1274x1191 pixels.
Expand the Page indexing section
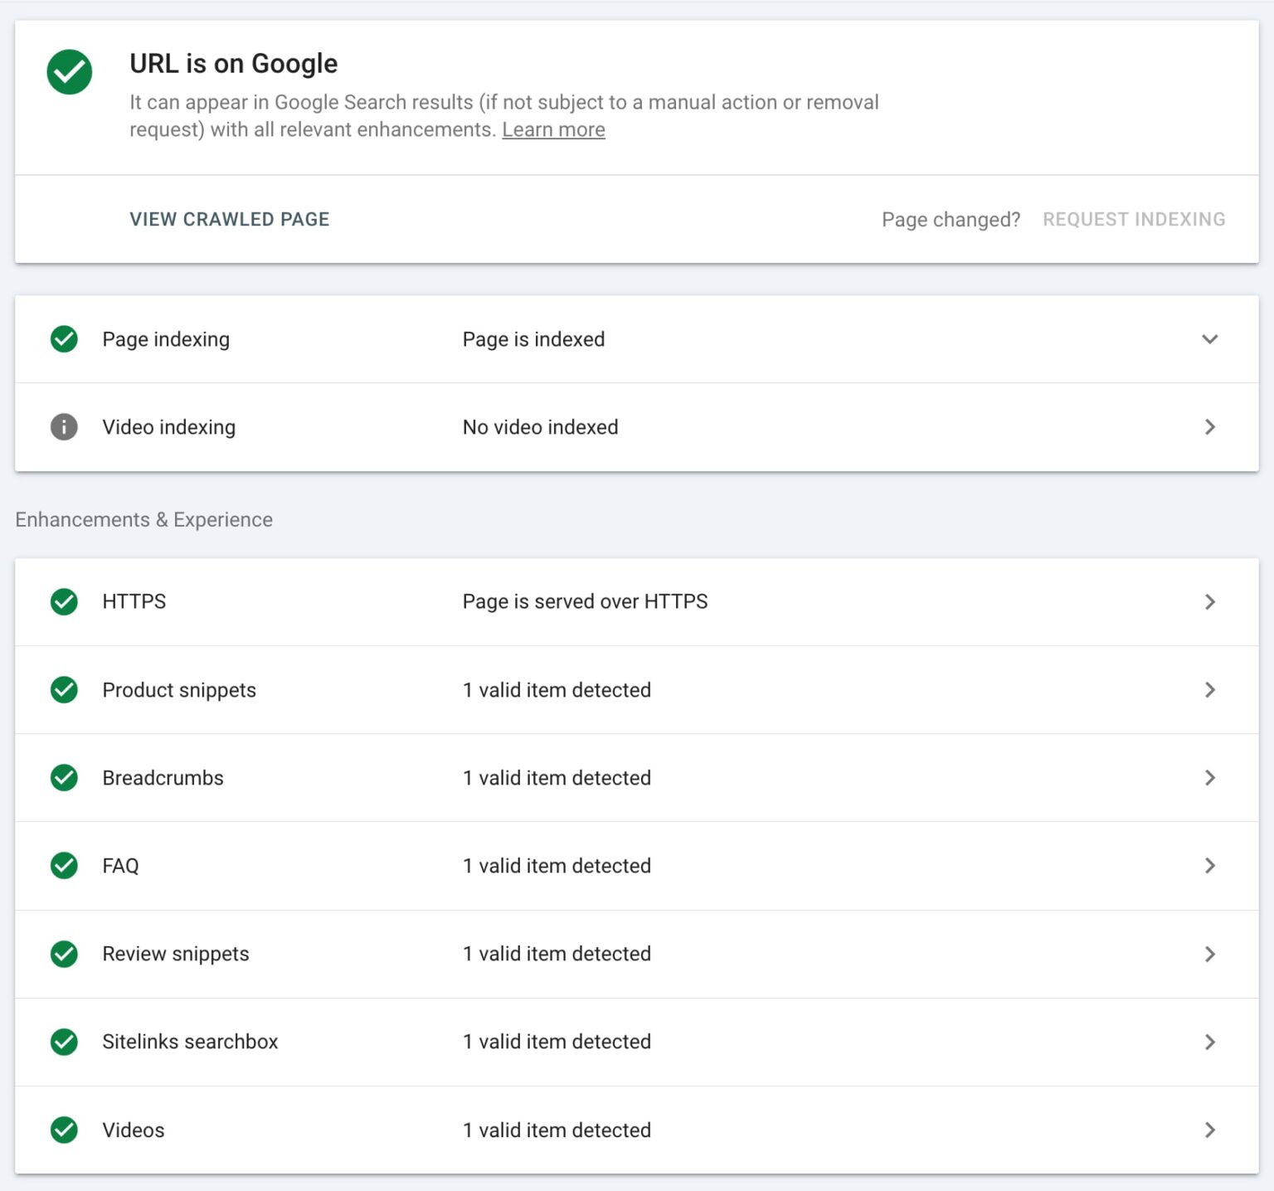pyautogui.click(x=1210, y=339)
